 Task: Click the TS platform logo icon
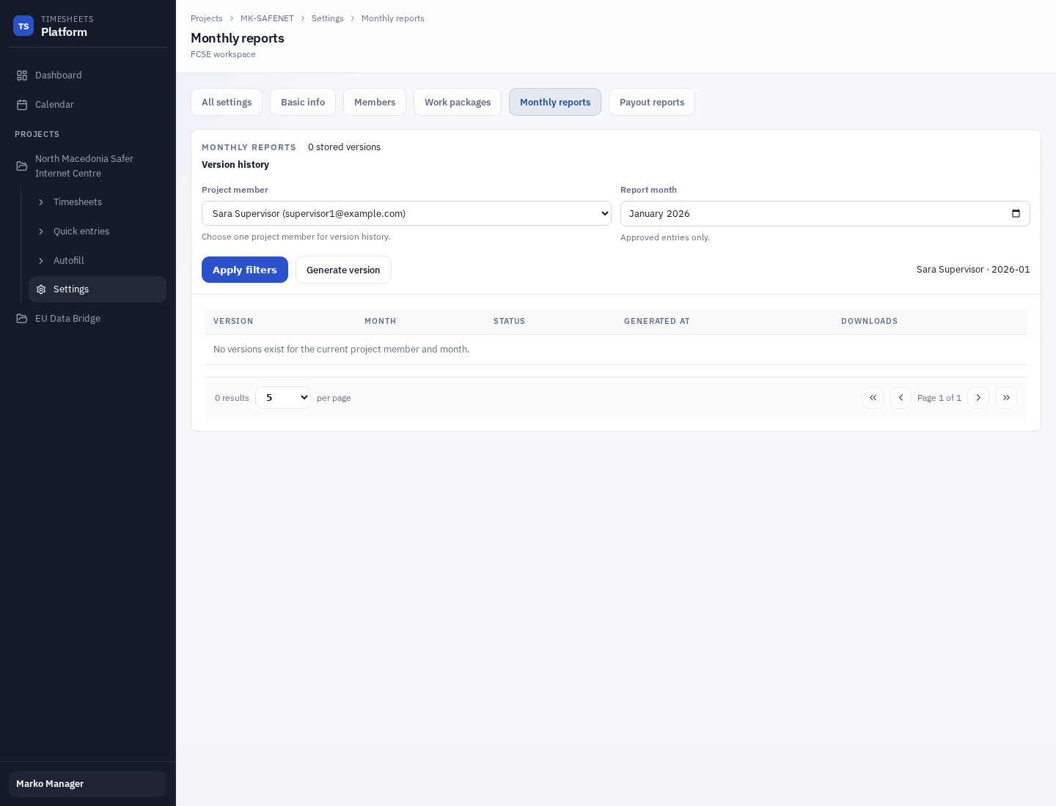[23, 26]
